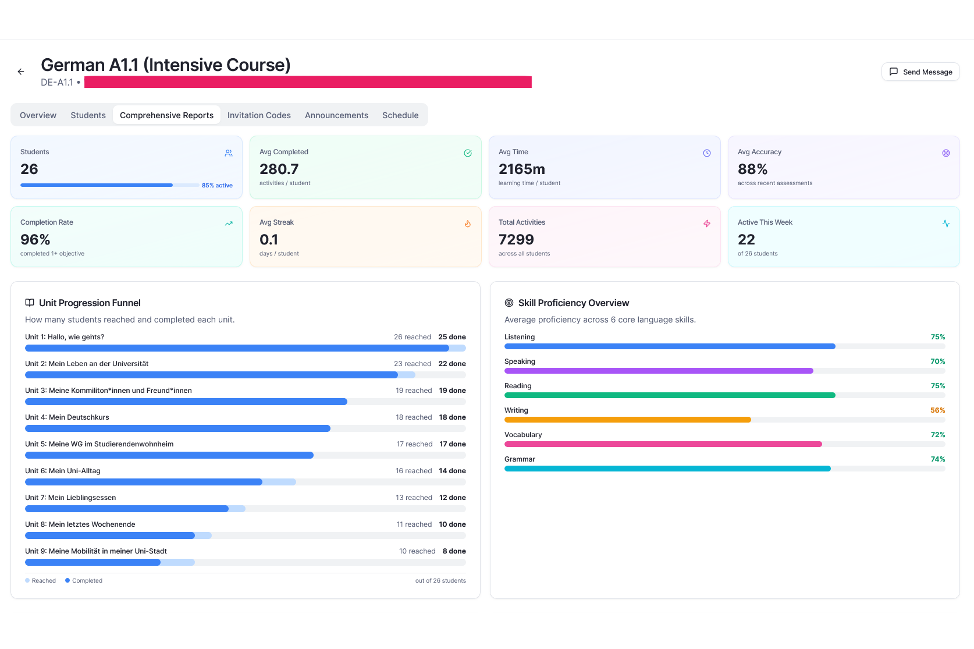This screenshot has height=649, width=974.
Task: Click the Unit 6 Mein Uni-Alltag progress bar
Action: coord(246,482)
